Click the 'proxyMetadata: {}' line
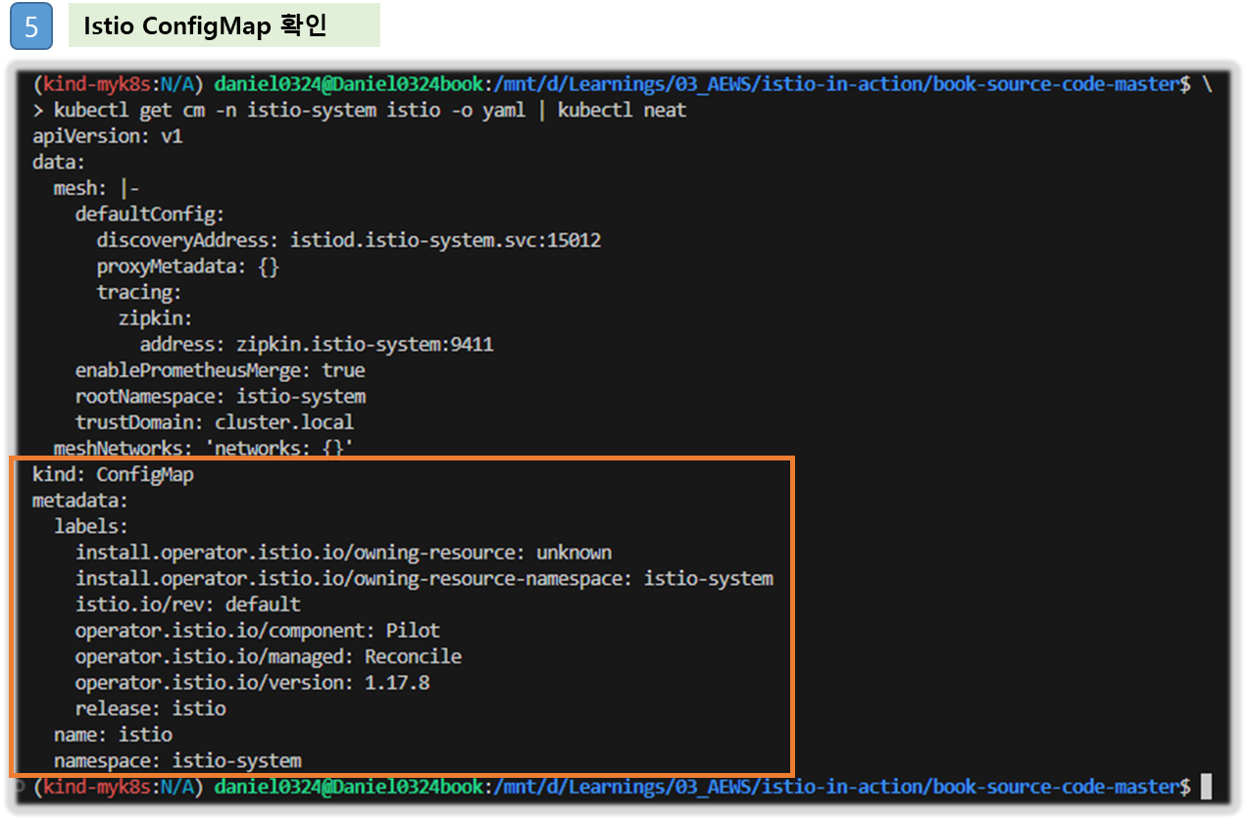The width and height of the screenshot is (1247, 821). (188, 266)
